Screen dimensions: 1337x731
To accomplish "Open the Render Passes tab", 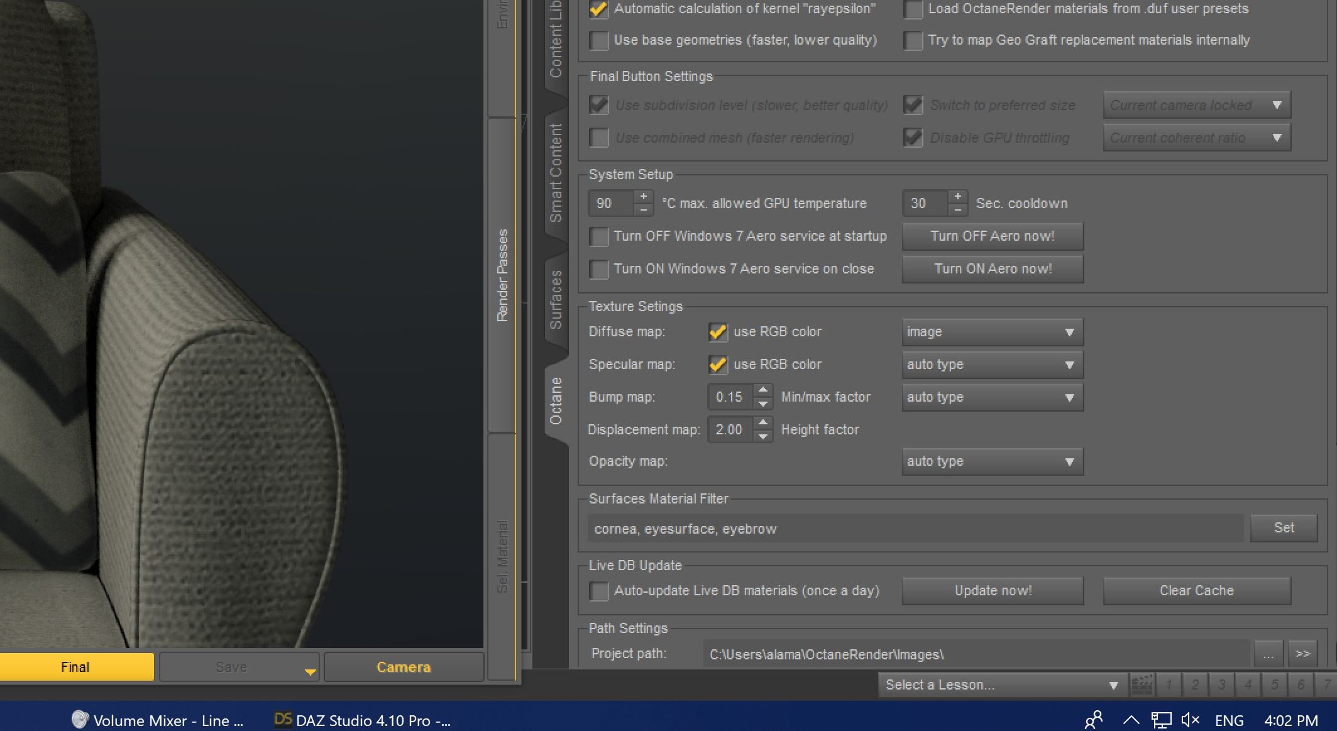I will (502, 275).
